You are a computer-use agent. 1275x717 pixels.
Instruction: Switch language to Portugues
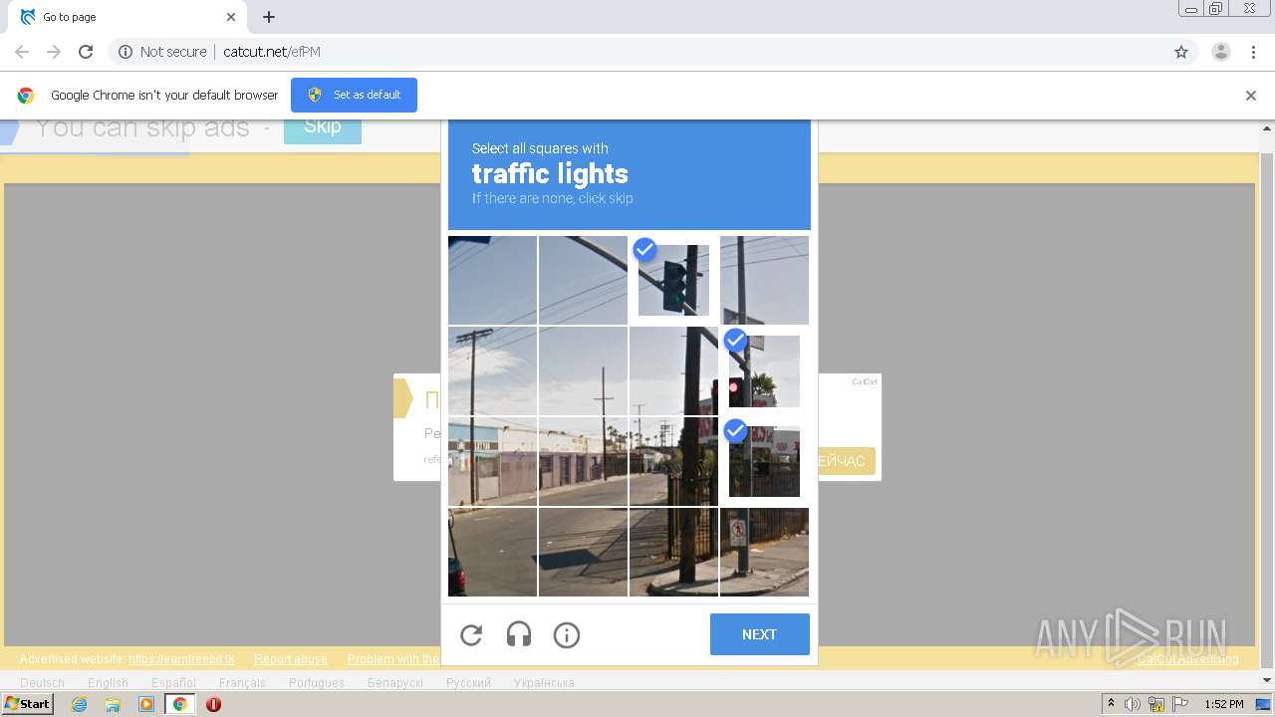coord(317,683)
